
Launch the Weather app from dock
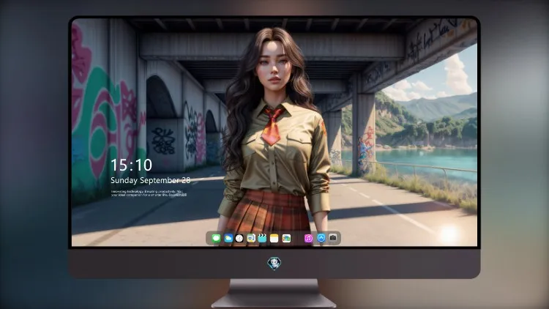[x=228, y=238]
